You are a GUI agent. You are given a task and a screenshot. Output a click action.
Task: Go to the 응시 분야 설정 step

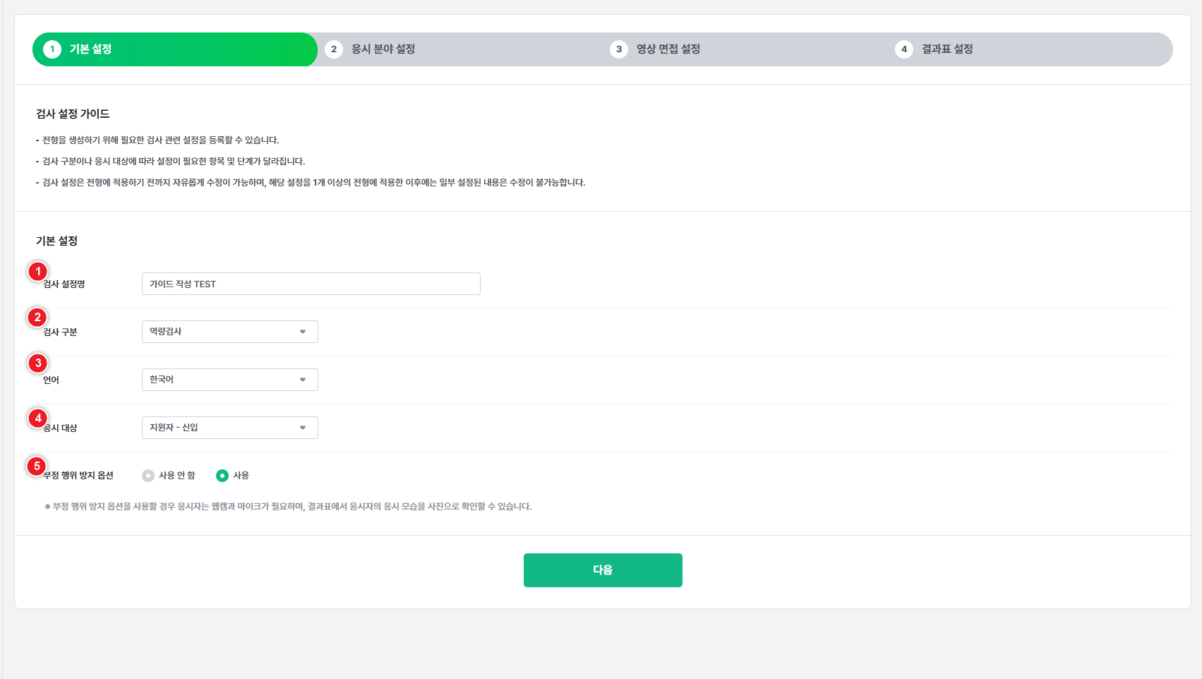383,49
